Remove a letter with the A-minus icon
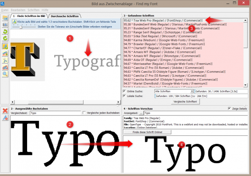This screenshot has height=176, width=251. point(5,118)
